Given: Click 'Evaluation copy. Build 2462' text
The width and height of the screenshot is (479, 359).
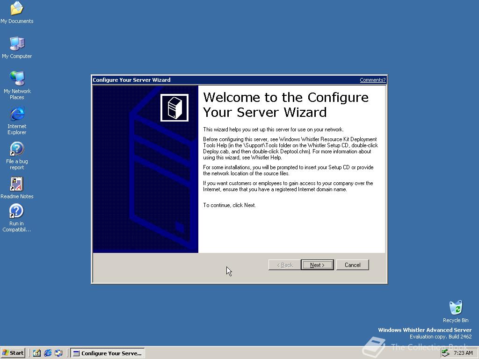Looking at the screenshot, I should (x=441, y=337).
